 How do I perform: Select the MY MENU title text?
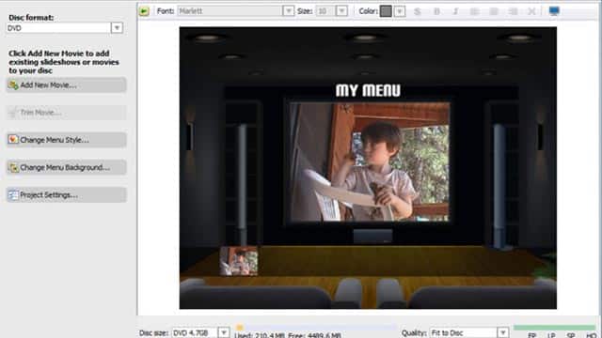pyautogui.click(x=368, y=90)
